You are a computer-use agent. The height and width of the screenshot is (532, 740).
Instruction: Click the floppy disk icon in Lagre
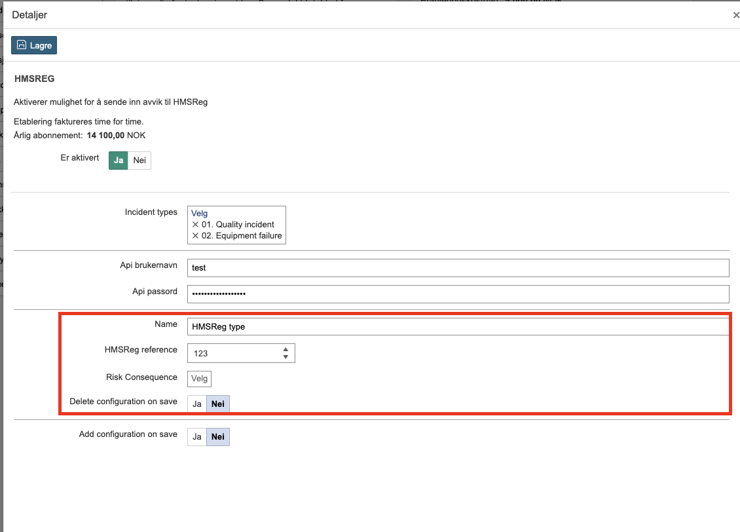tap(22, 45)
